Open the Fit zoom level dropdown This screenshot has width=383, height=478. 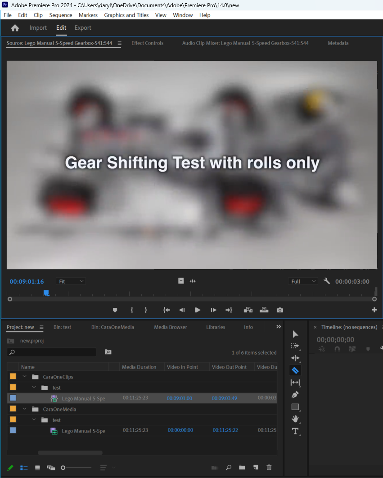71,281
